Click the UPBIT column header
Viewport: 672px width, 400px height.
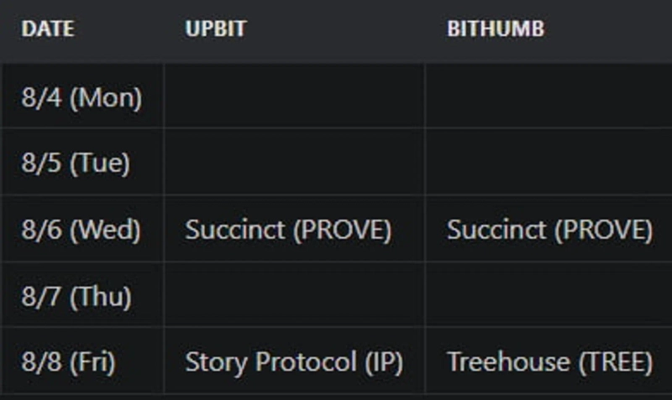216,29
